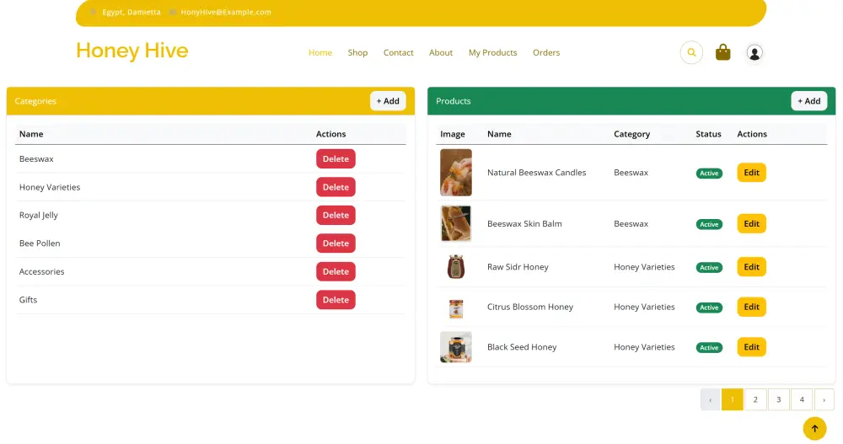Click Black Seed Honey product image

(x=456, y=347)
